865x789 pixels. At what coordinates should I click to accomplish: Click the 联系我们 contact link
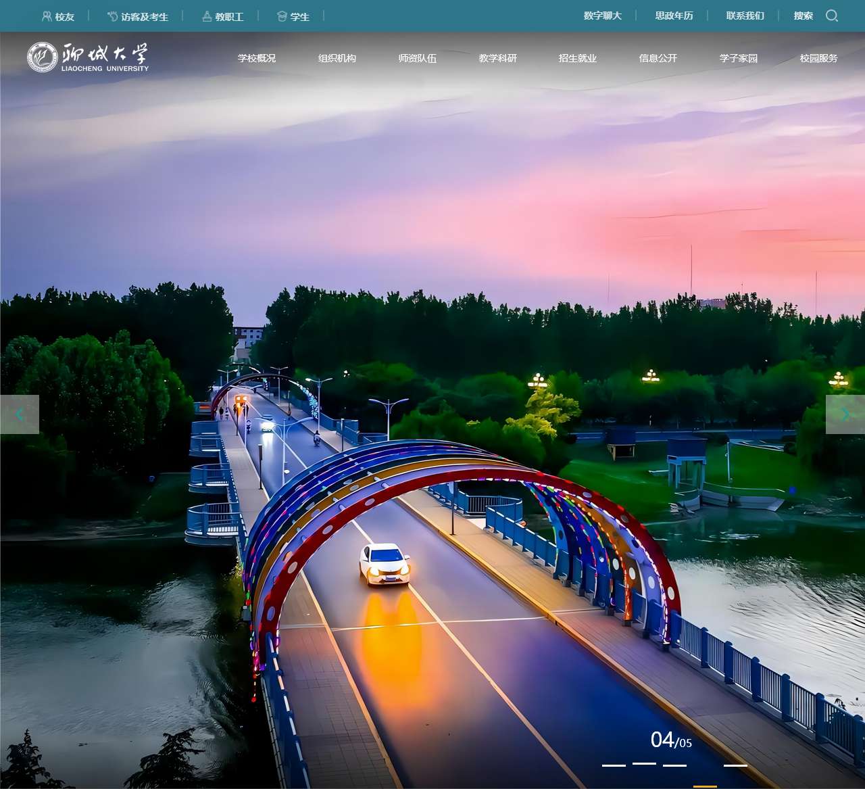(x=745, y=16)
